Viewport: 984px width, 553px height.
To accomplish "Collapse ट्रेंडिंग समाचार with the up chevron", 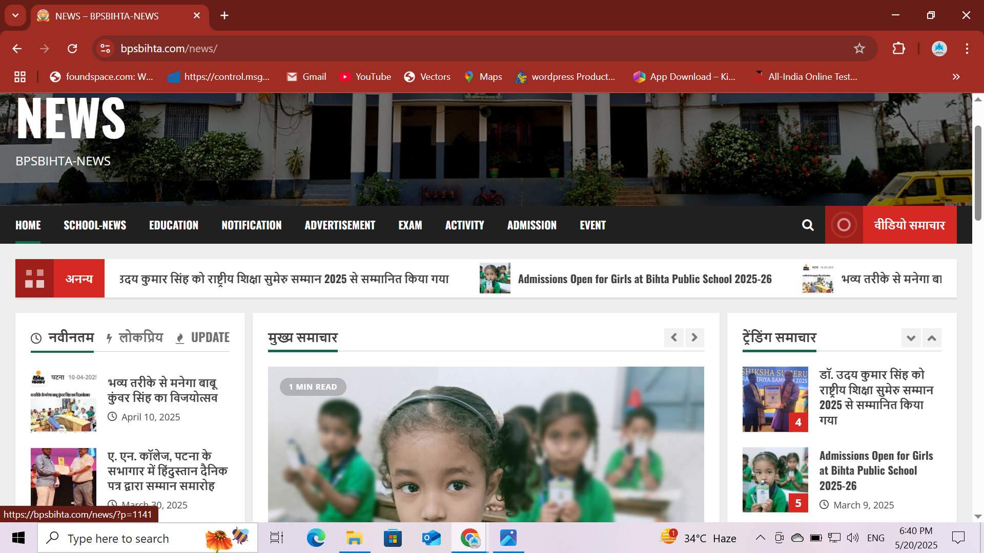I will pos(931,338).
